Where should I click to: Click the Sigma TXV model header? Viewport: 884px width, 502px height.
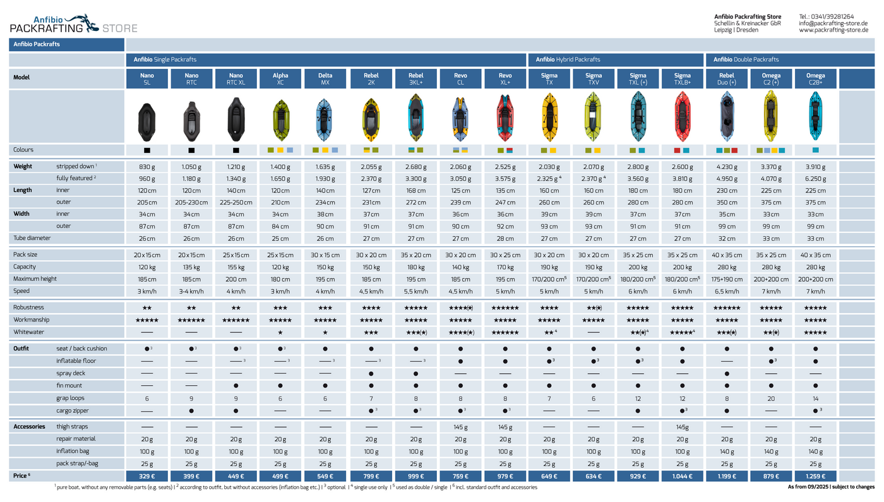pyautogui.click(x=594, y=79)
